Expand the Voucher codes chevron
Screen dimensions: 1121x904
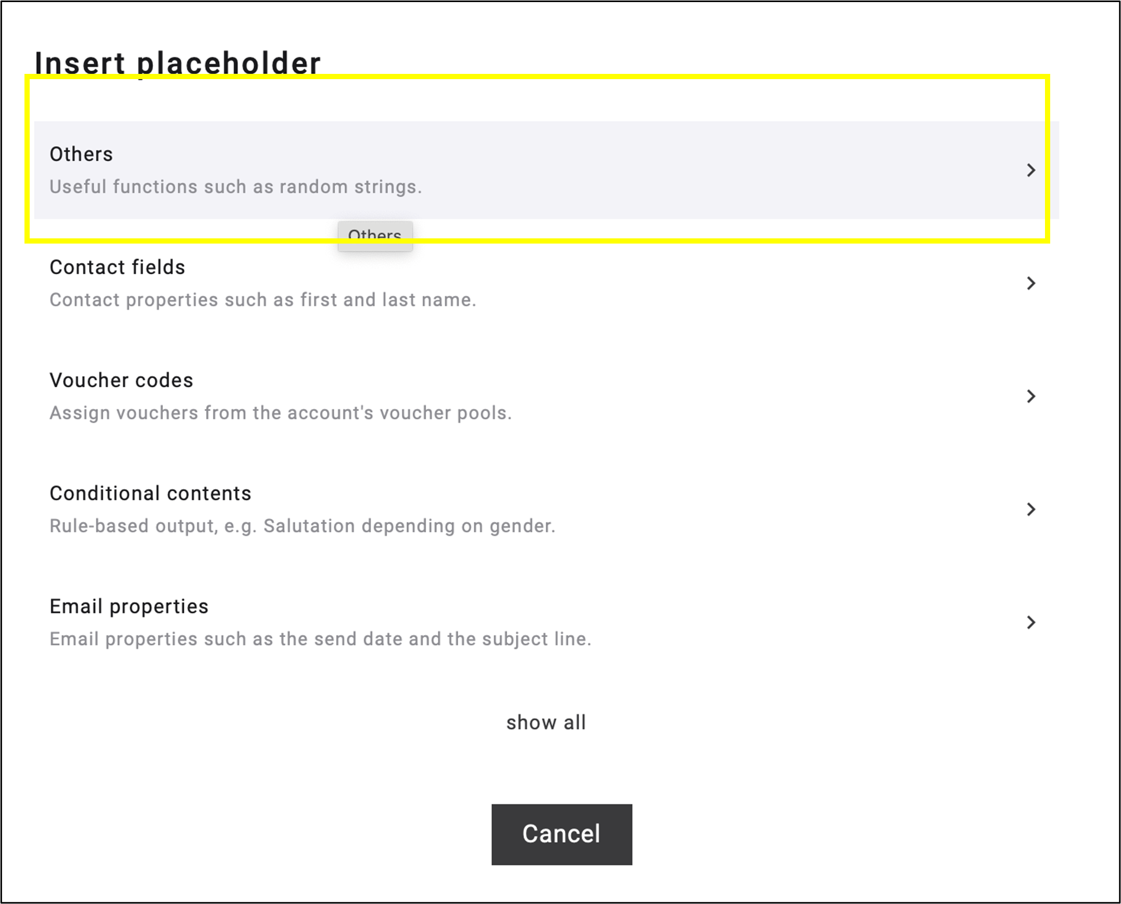tap(1031, 396)
